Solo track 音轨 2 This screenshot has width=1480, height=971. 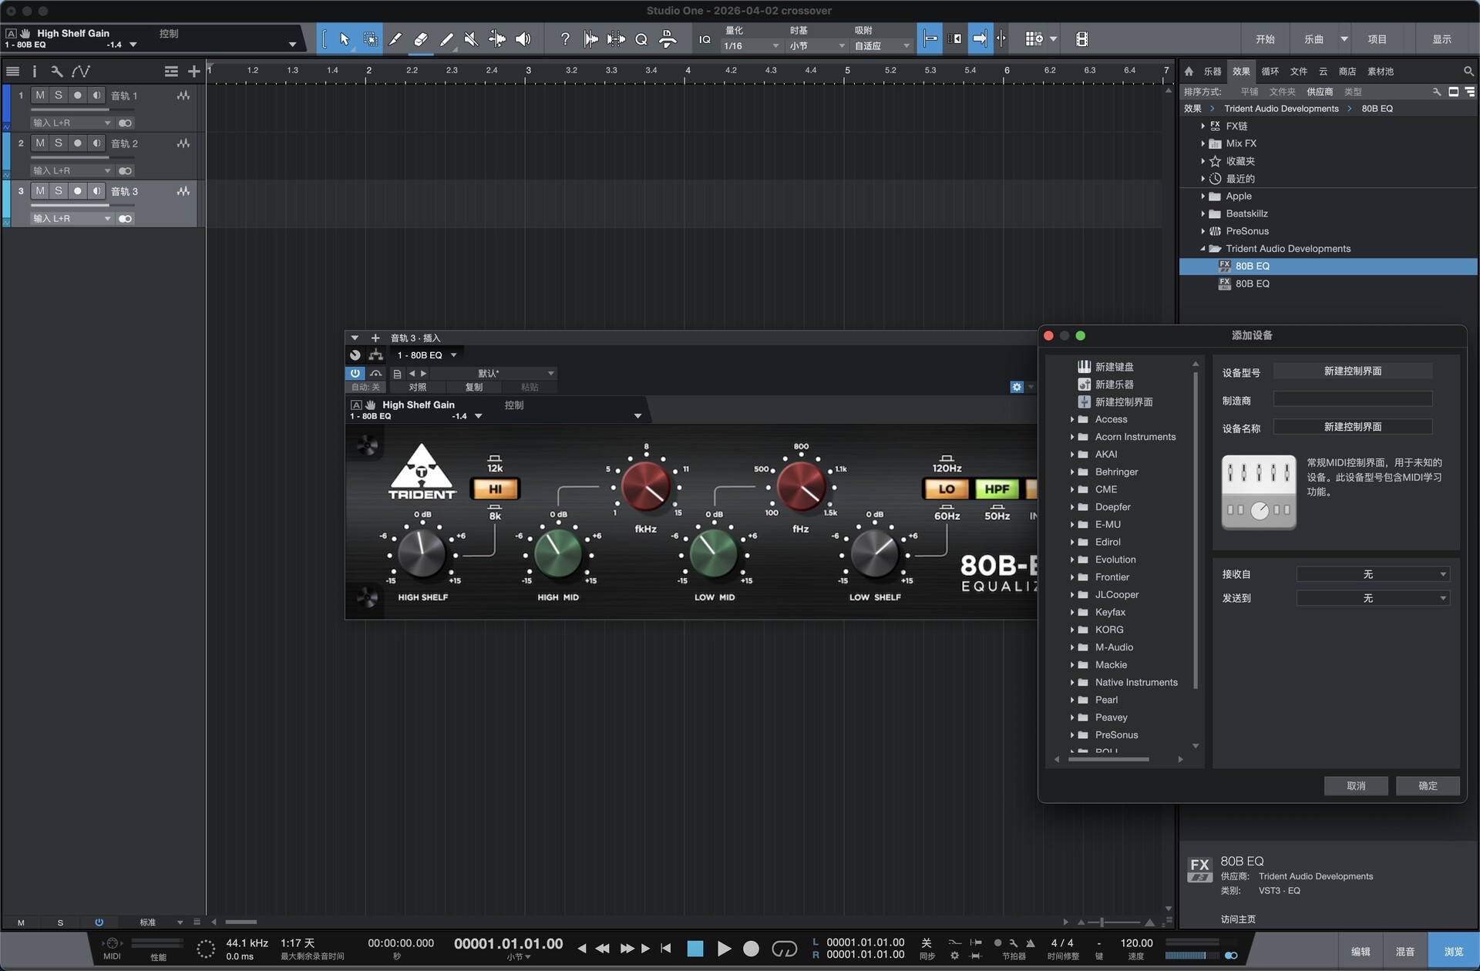[x=59, y=143]
